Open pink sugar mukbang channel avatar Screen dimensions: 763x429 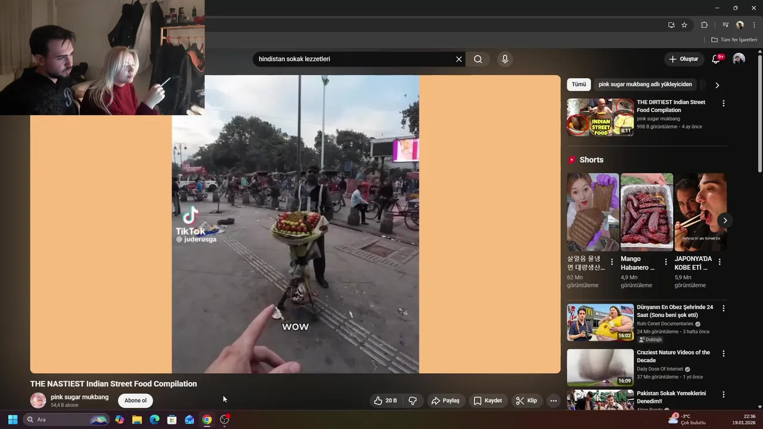tap(38, 400)
